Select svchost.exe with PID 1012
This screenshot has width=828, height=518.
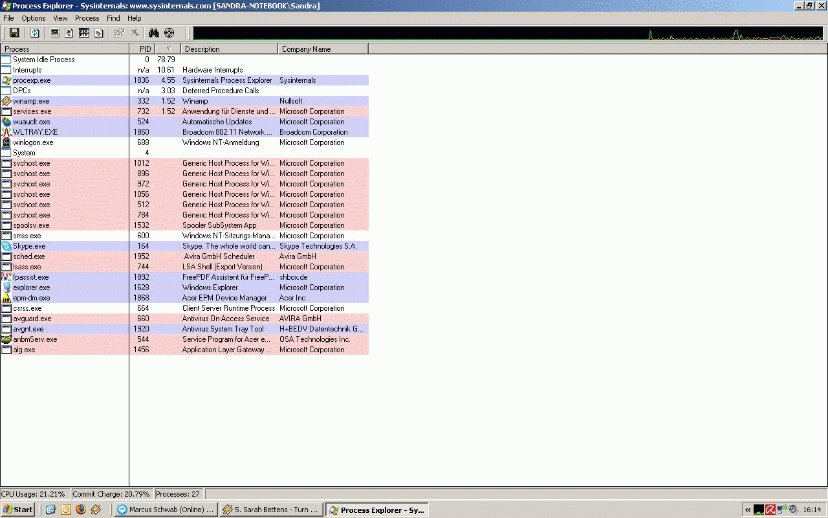(x=184, y=163)
